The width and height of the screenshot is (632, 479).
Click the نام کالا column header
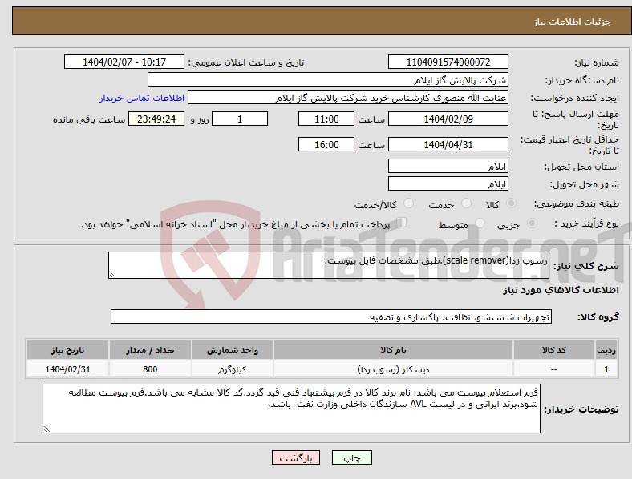click(393, 350)
